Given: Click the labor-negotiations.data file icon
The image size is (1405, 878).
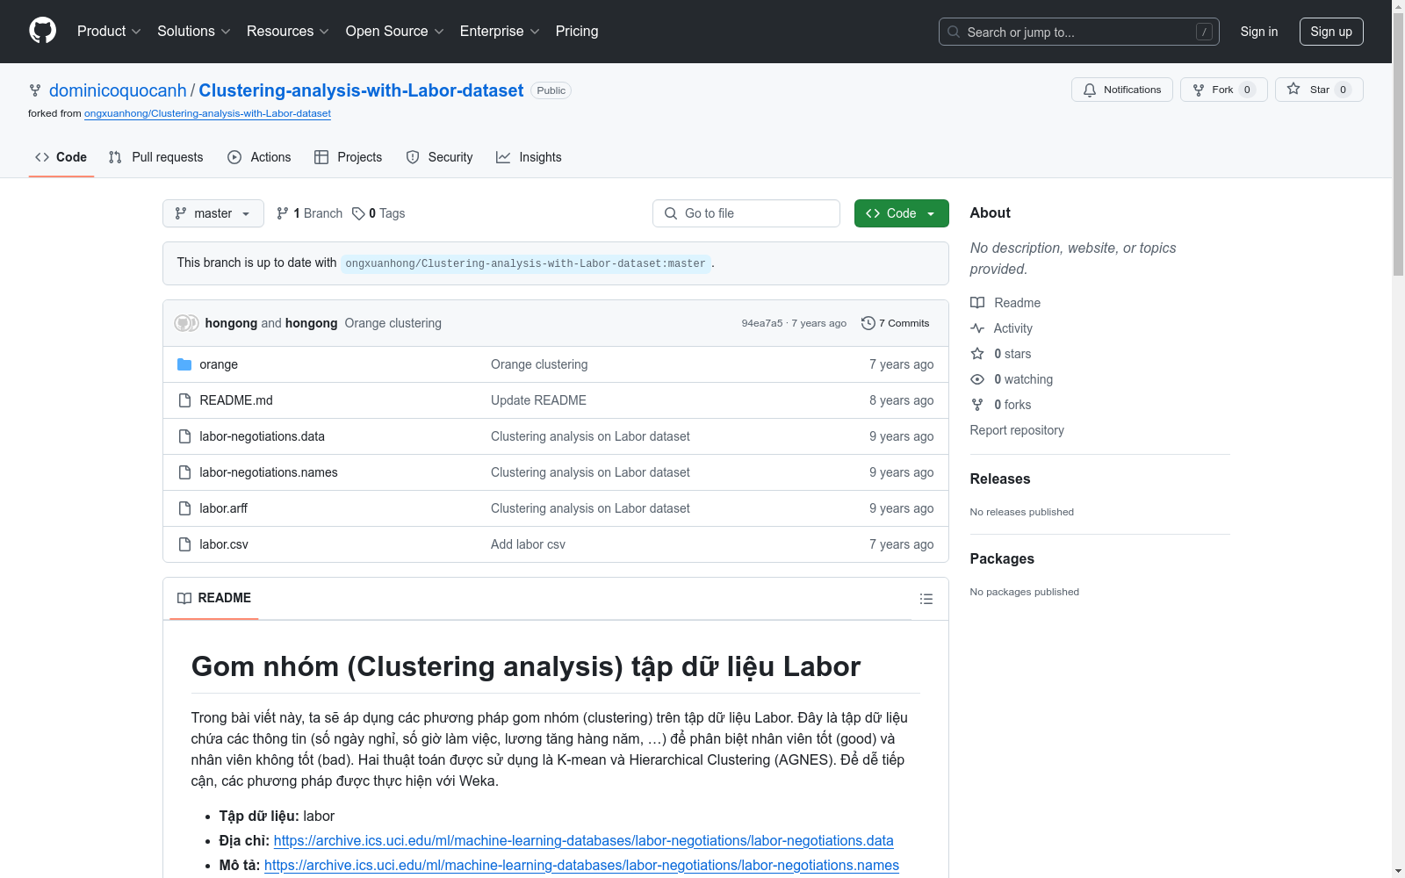Looking at the screenshot, I should point(184,436).
